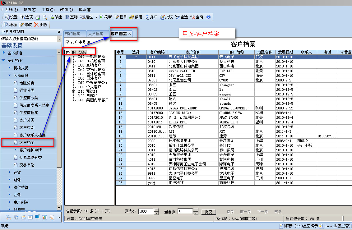Collapse the 客户分类 tree root node
The height and width of the screenshot is (230, 352).
tap(67, 52)
